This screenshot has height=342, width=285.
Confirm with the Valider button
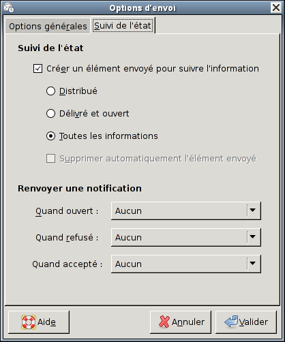(246, 322)
